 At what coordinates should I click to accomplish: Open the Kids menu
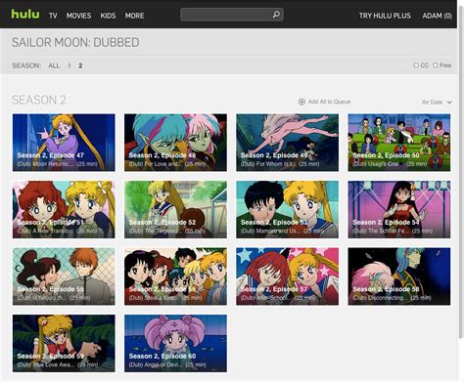pos(108,16)
